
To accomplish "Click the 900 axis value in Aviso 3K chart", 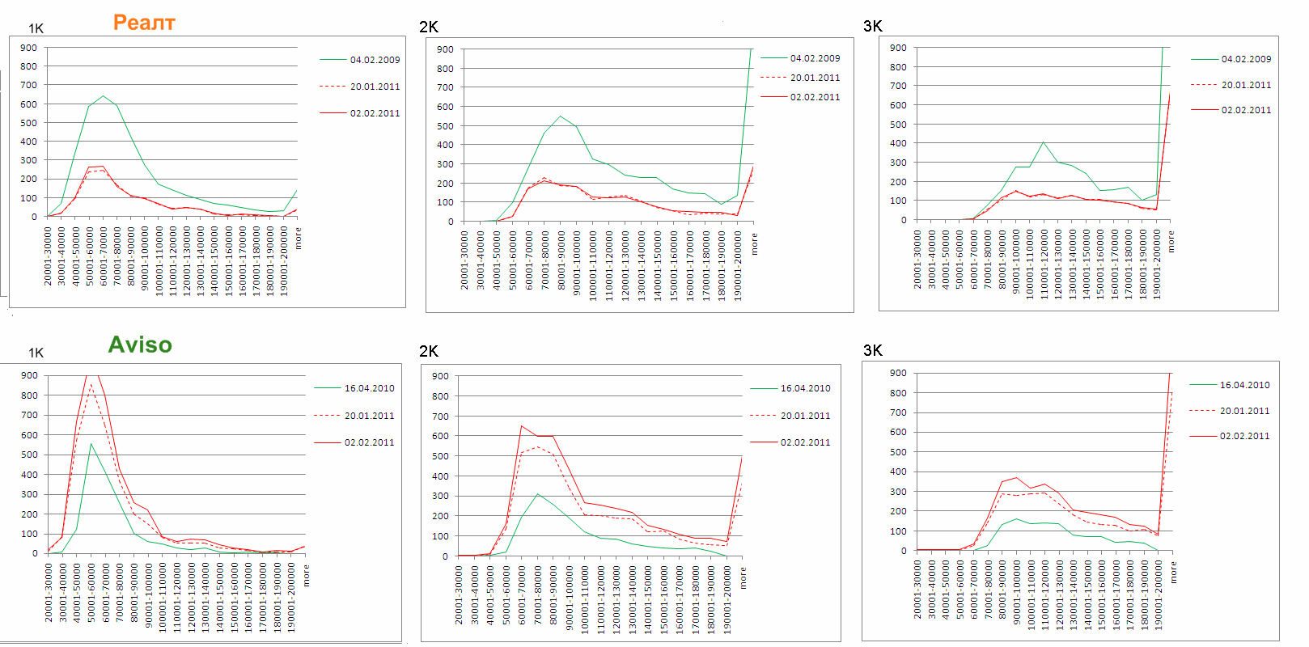I will (898, 373).
